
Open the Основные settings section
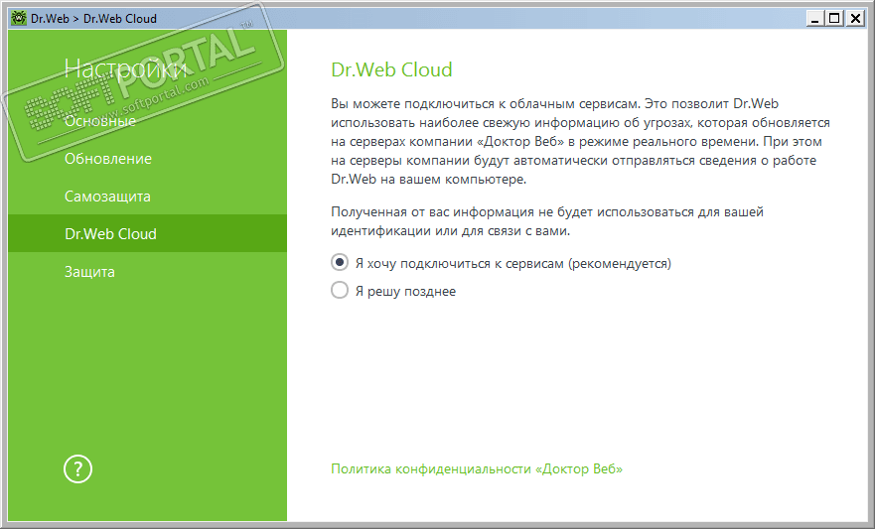pyautogui.click(x=100, y=121)
